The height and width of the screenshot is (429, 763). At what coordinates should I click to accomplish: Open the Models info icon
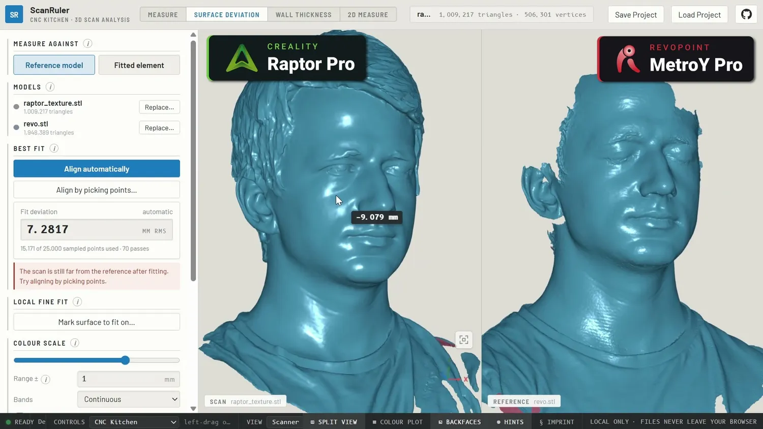pyautogui.click(x=50, y=87)
